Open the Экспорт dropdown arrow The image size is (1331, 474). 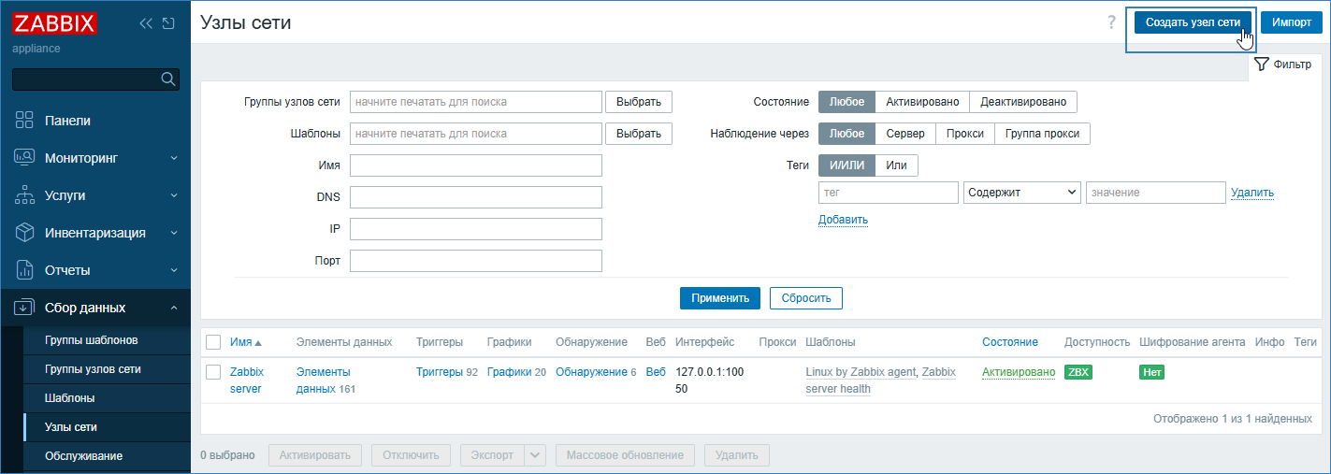point(535,455)
